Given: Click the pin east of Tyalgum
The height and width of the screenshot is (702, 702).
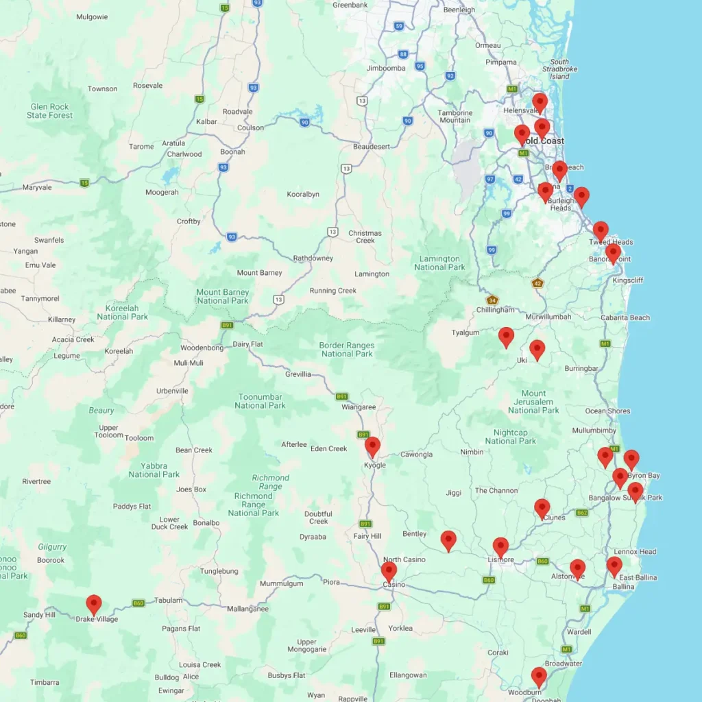Looking at the screenshot, I should click(506, 337).
